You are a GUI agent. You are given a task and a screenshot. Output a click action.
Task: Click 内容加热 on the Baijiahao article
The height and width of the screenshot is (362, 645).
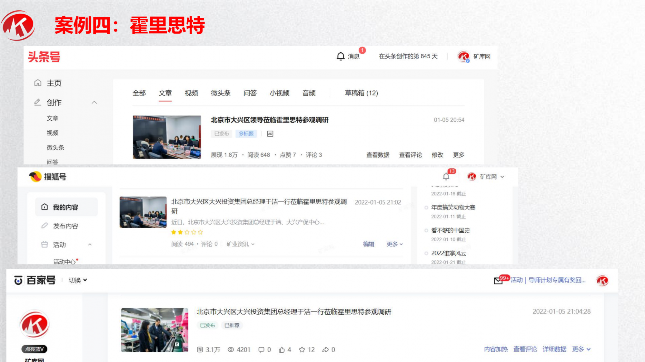coord(496,349)
